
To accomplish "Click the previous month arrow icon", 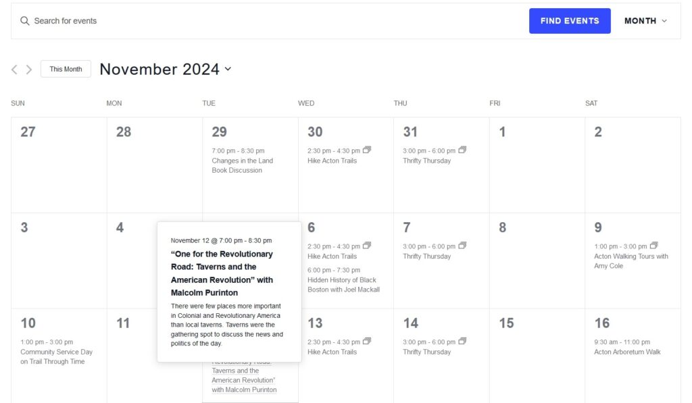I will pos(14,69).
